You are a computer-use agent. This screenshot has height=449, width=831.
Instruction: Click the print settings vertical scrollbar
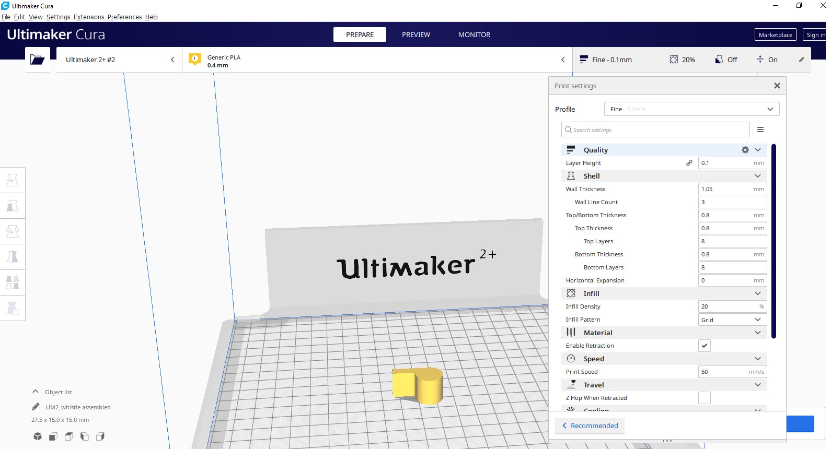click(x=774, y=241)
